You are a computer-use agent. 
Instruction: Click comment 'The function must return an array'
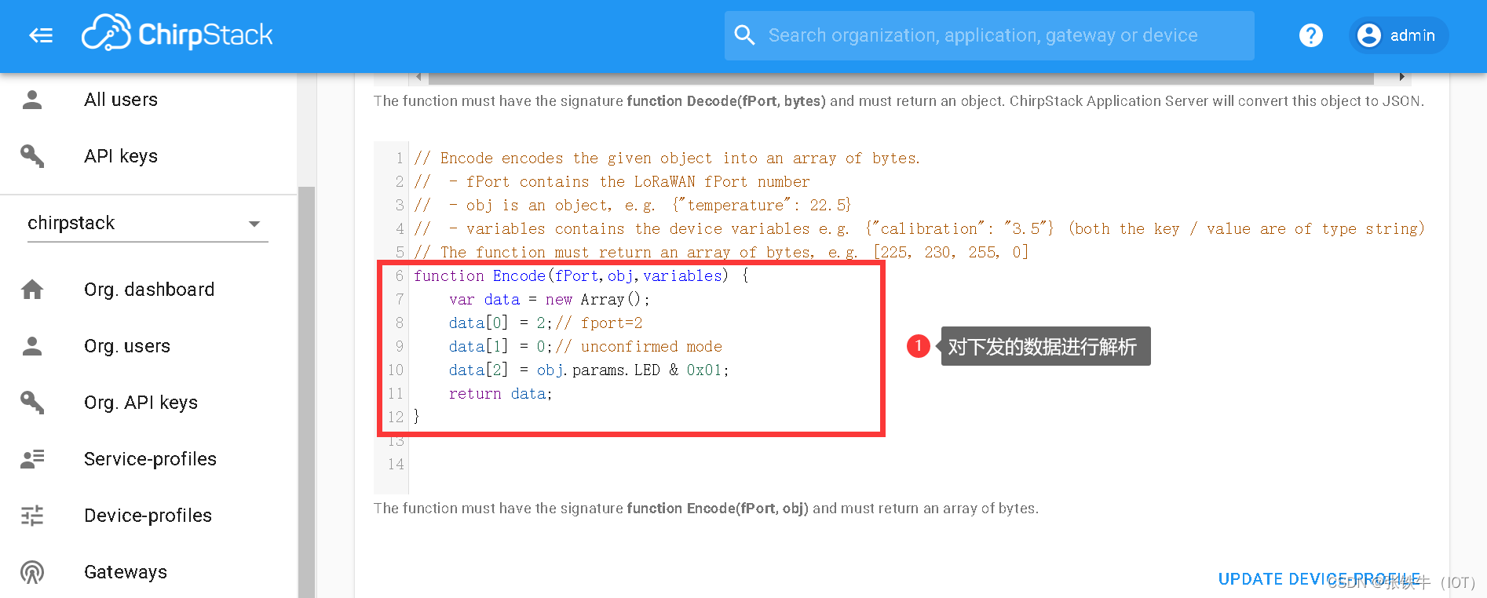pos(721,252)
